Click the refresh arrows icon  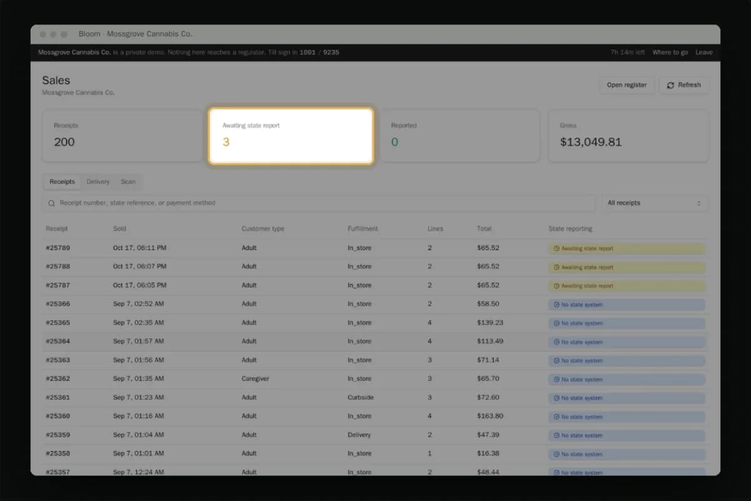[x=671, y=85]
